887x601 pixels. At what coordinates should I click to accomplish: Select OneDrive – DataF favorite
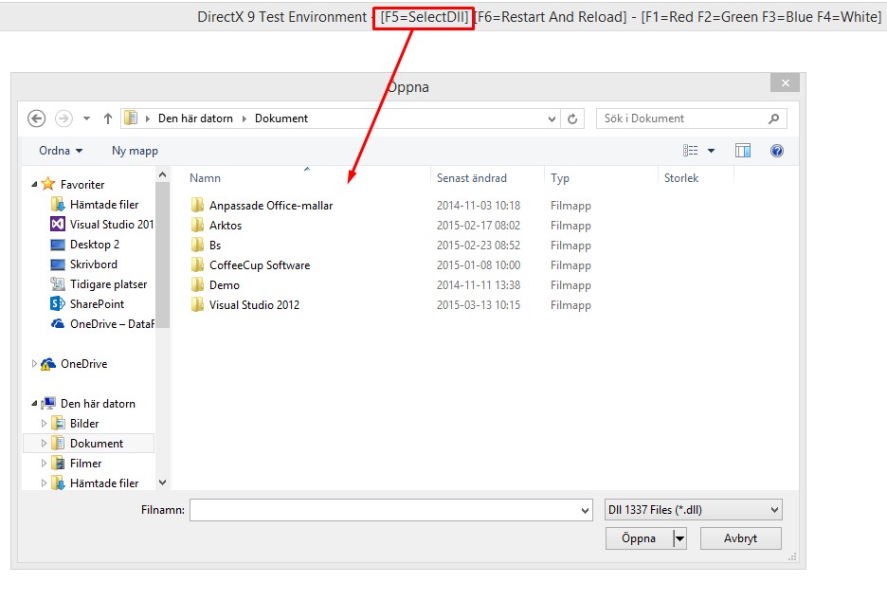coord(112,323)
